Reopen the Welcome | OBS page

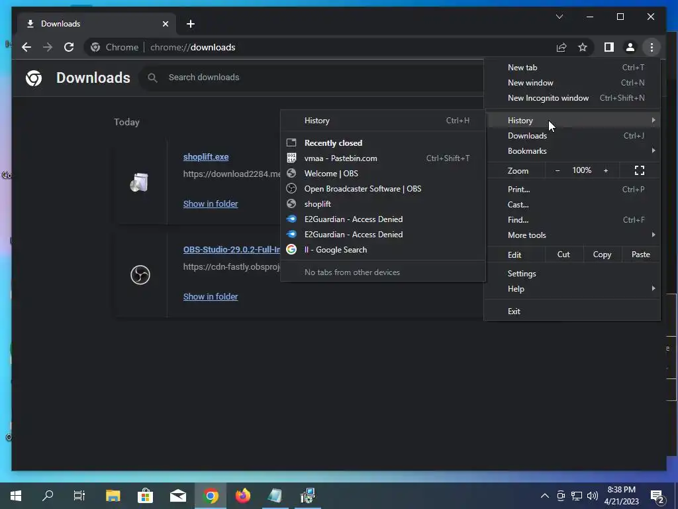(383, 174)
